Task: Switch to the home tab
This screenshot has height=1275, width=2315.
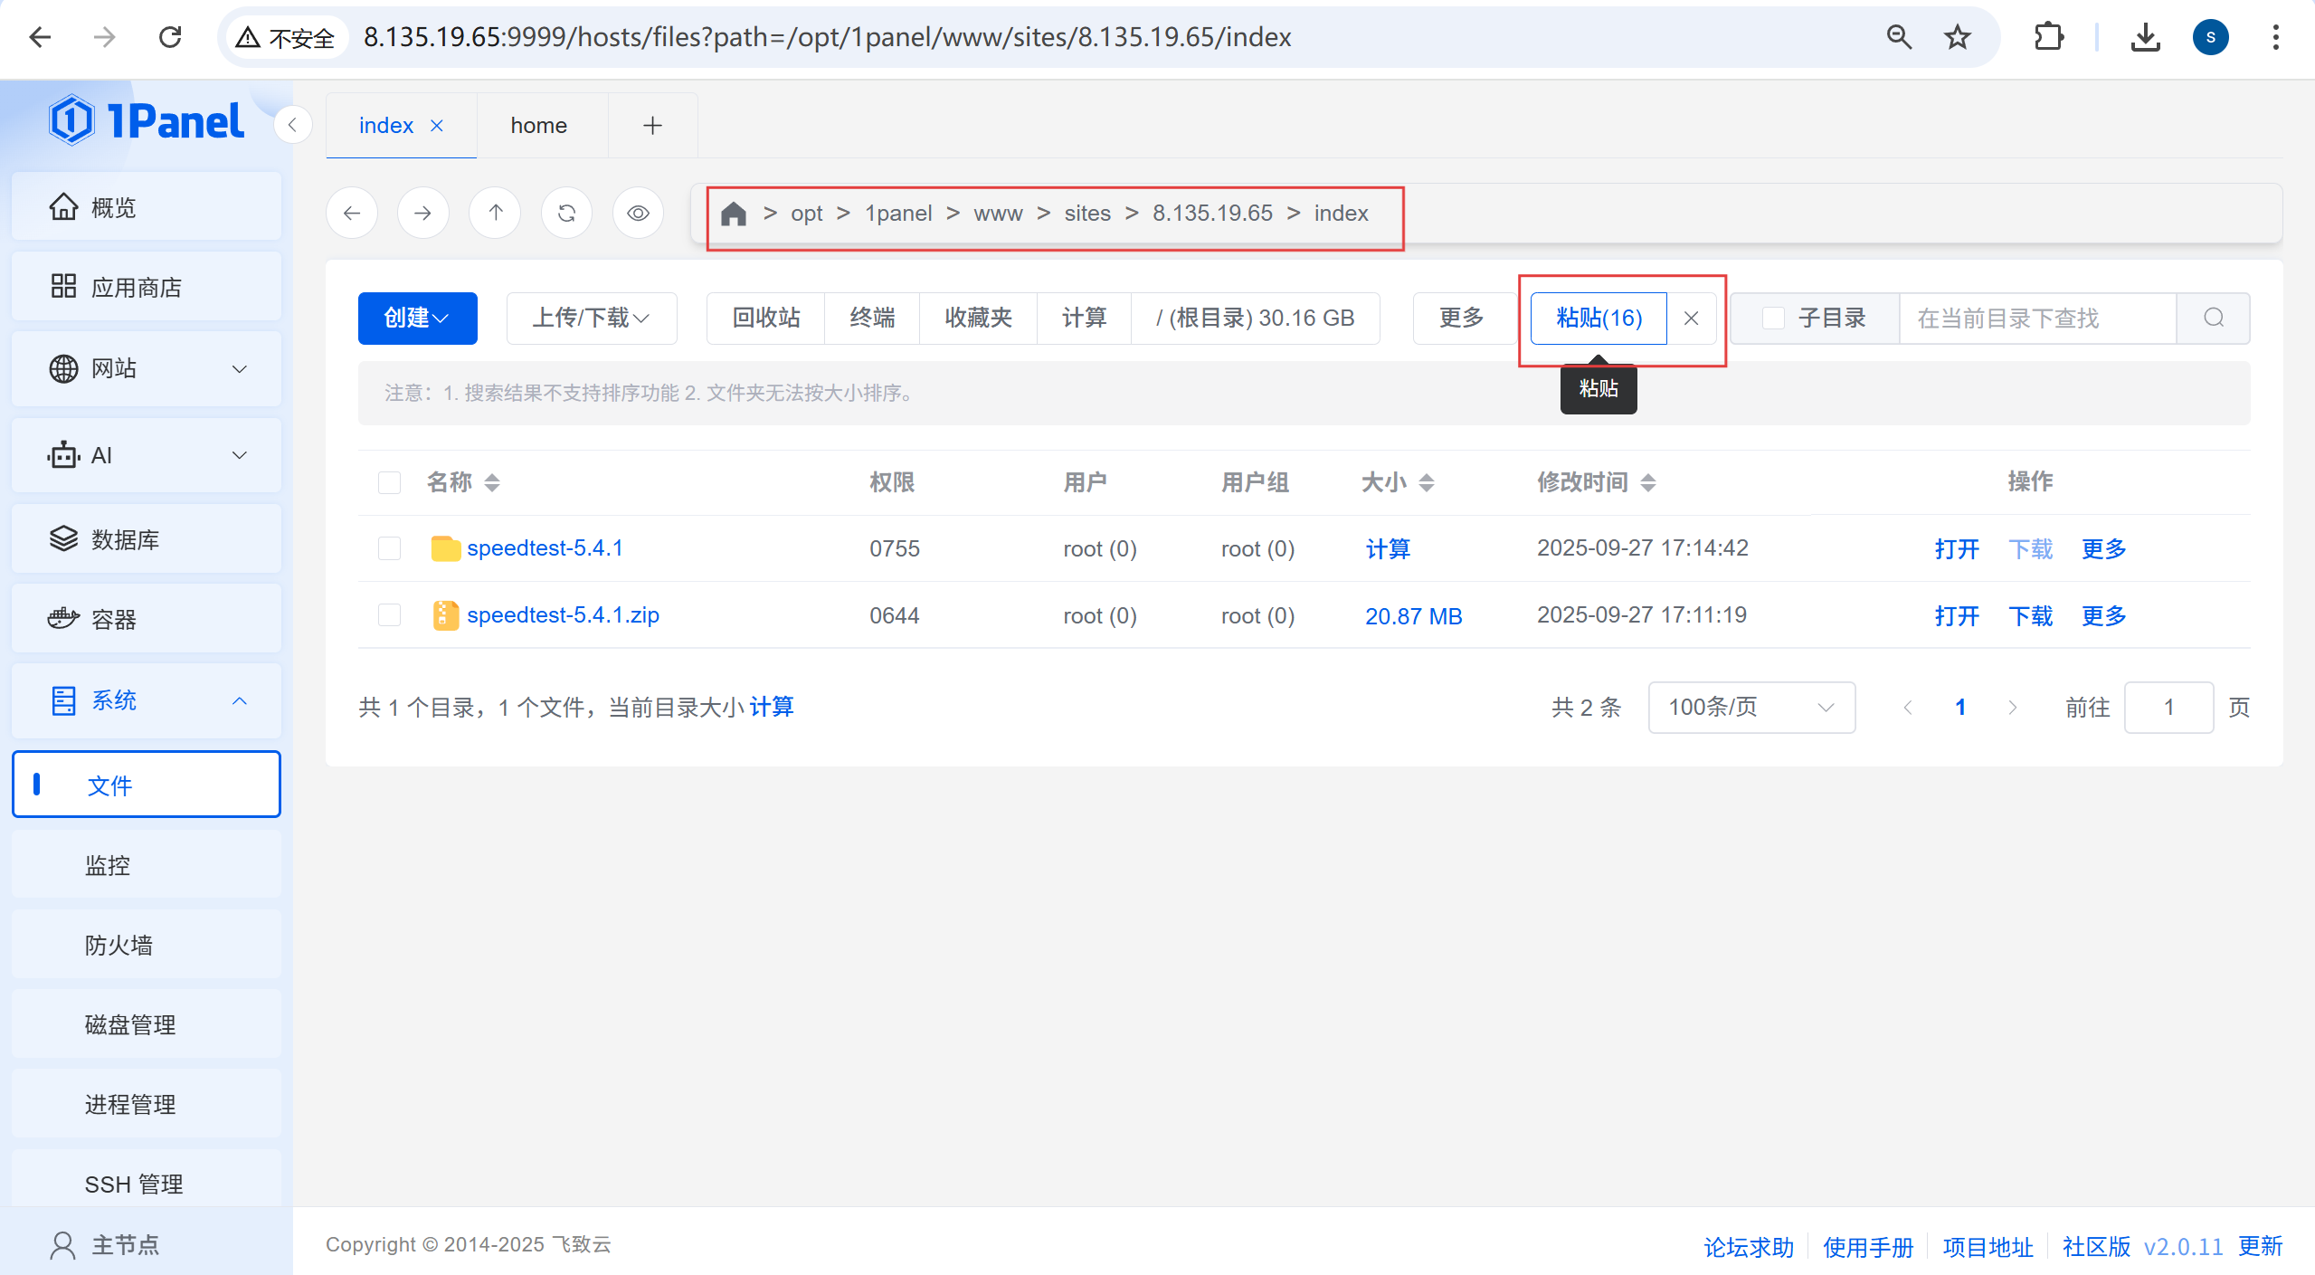Action: pos(538,125)
